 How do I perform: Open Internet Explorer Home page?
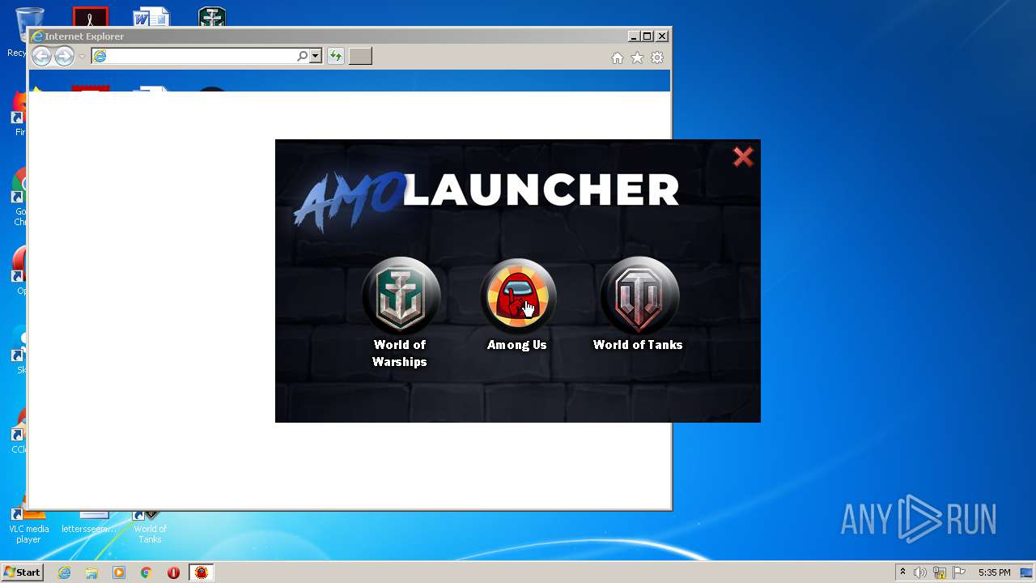[x=618, y=57]
